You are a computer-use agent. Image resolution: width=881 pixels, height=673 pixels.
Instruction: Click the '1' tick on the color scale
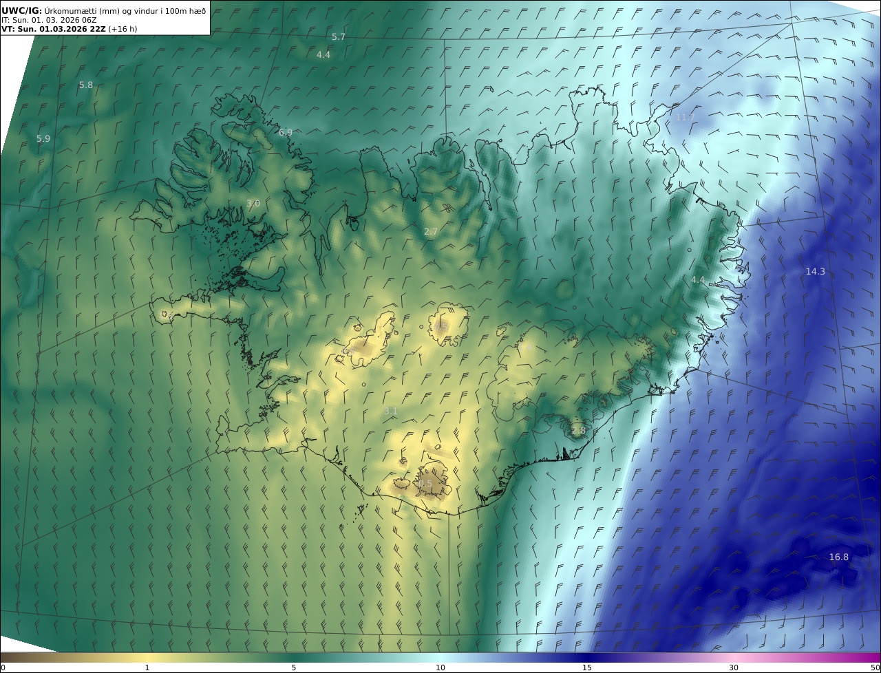147,667
